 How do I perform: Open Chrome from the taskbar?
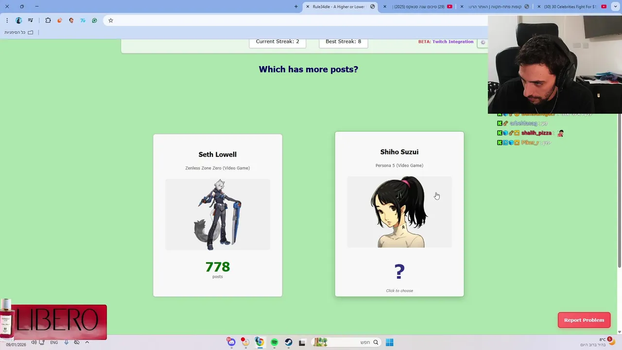(259, 342)
